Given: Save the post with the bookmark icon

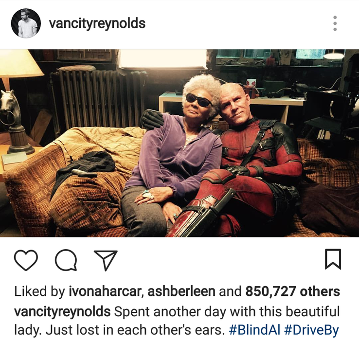Looking at the screenshot, I should click(x=333, y=259).
